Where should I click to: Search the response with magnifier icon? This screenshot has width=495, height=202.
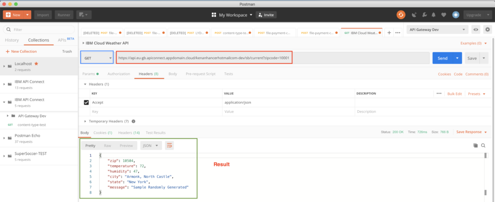pos(483,145)
